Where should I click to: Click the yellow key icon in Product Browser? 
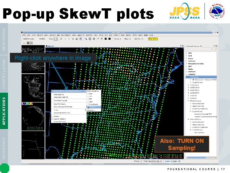[x=216, y=49]
